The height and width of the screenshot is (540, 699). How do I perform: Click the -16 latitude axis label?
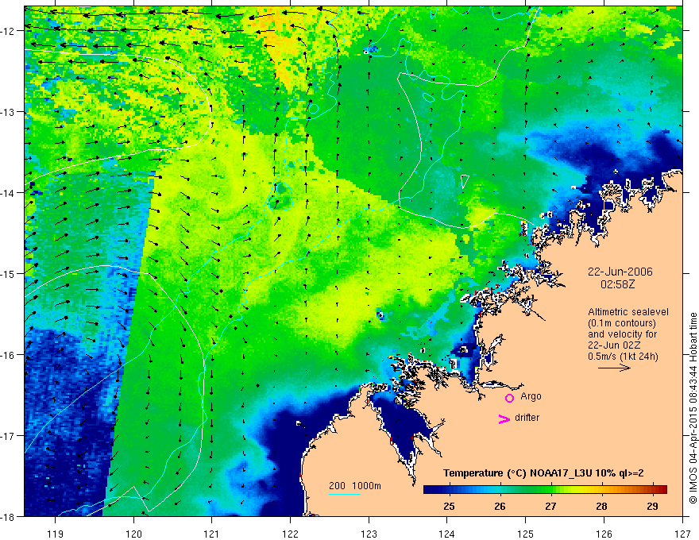pos(8,355)
